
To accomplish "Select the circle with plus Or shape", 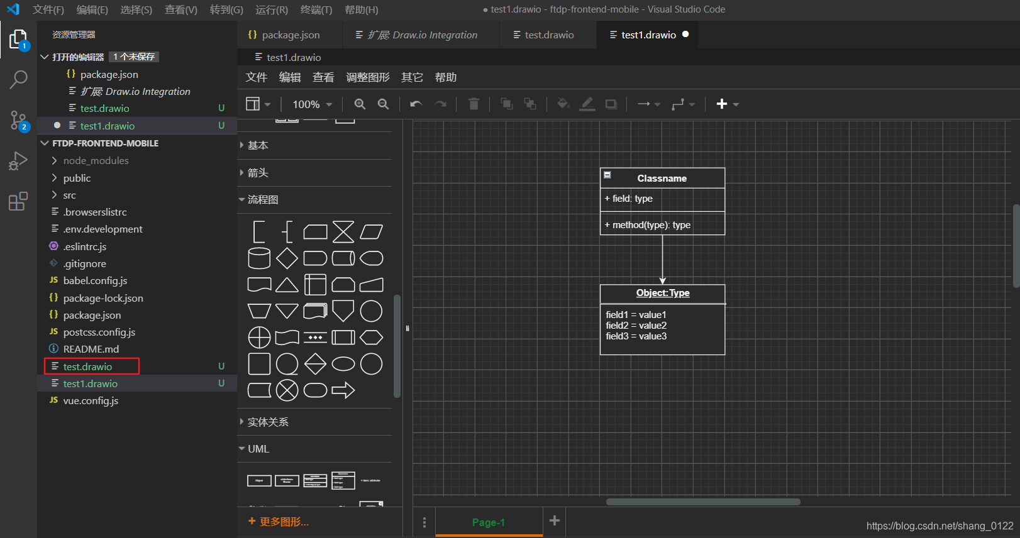I will pyautogui.click(x=259, y=338).
